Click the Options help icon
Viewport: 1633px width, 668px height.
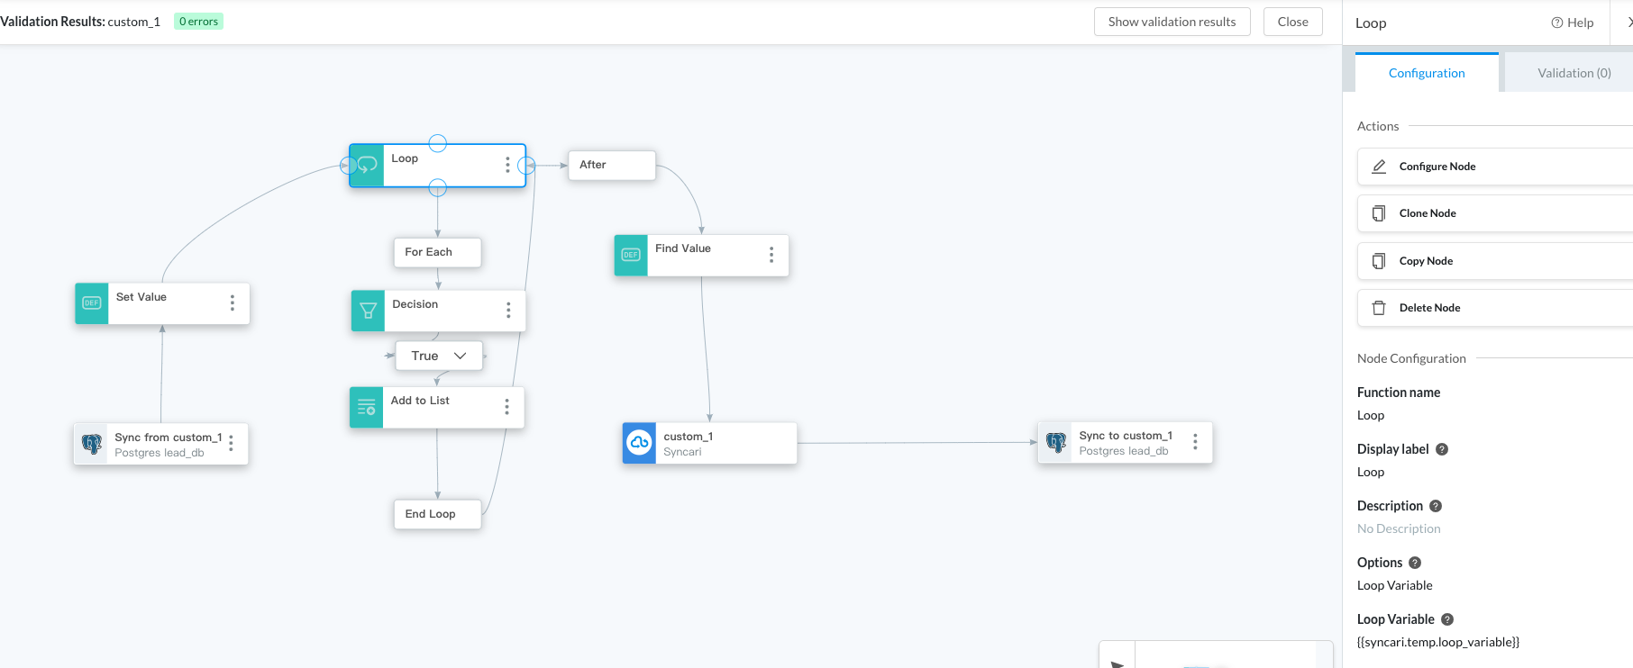pos(1415,563)
